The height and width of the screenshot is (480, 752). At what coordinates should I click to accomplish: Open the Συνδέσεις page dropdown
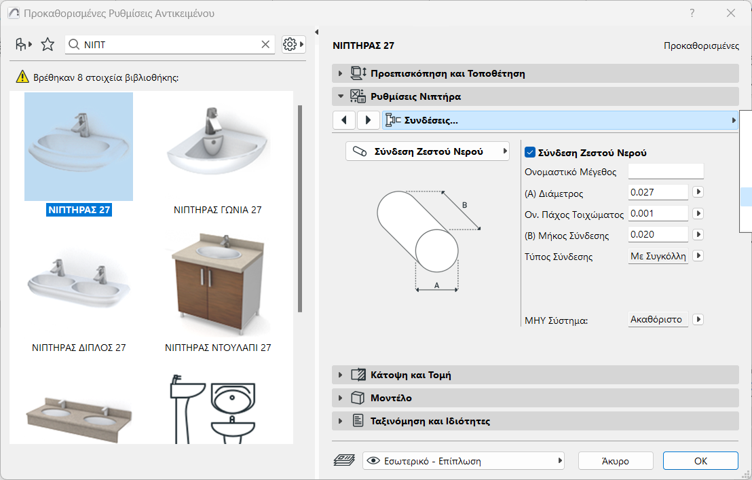coord(560,120)
